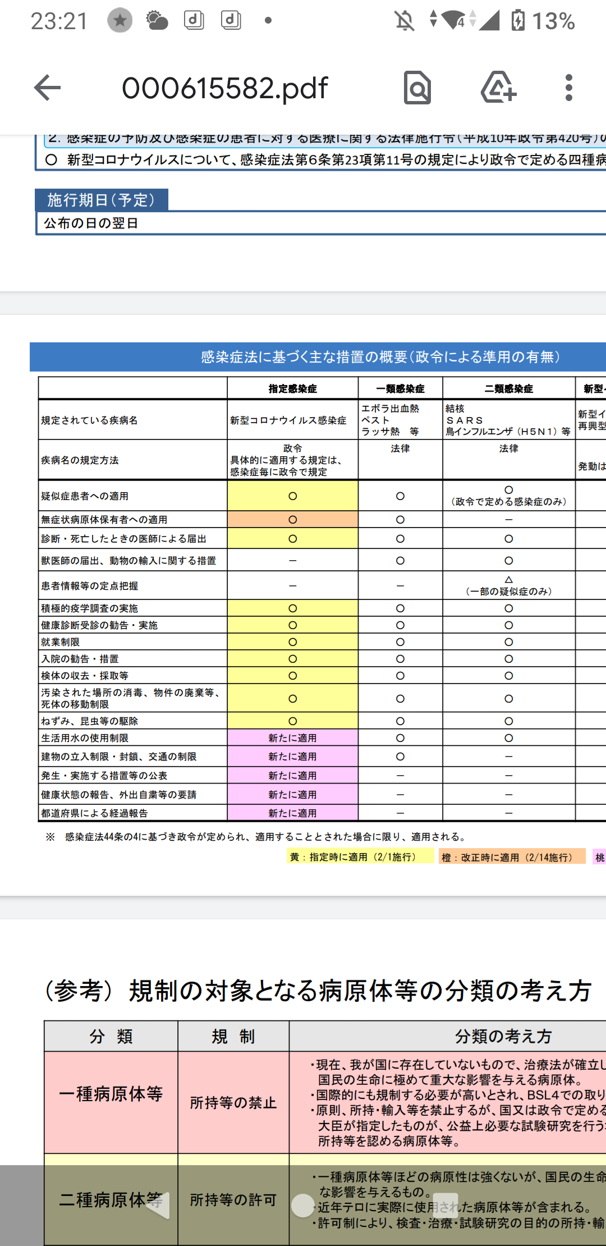Tap the row label 診断・死亡したときの医師による届出
The image size is (606, 1246).
[123, 539]
